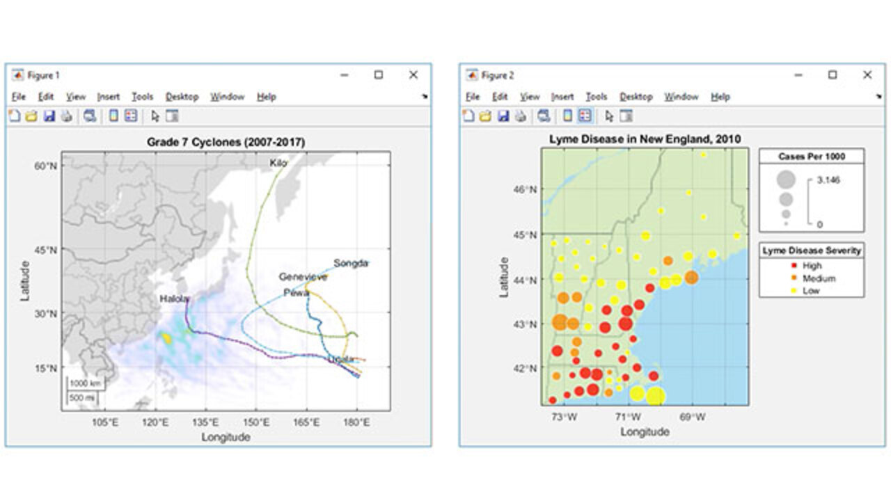891x501 pixels.
Task: Open File menu in Figure 1
Action: point(19,97)
